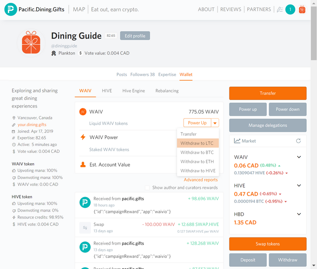
Task: Open the user avatar menu in header
Action: (x=302, y=10)
